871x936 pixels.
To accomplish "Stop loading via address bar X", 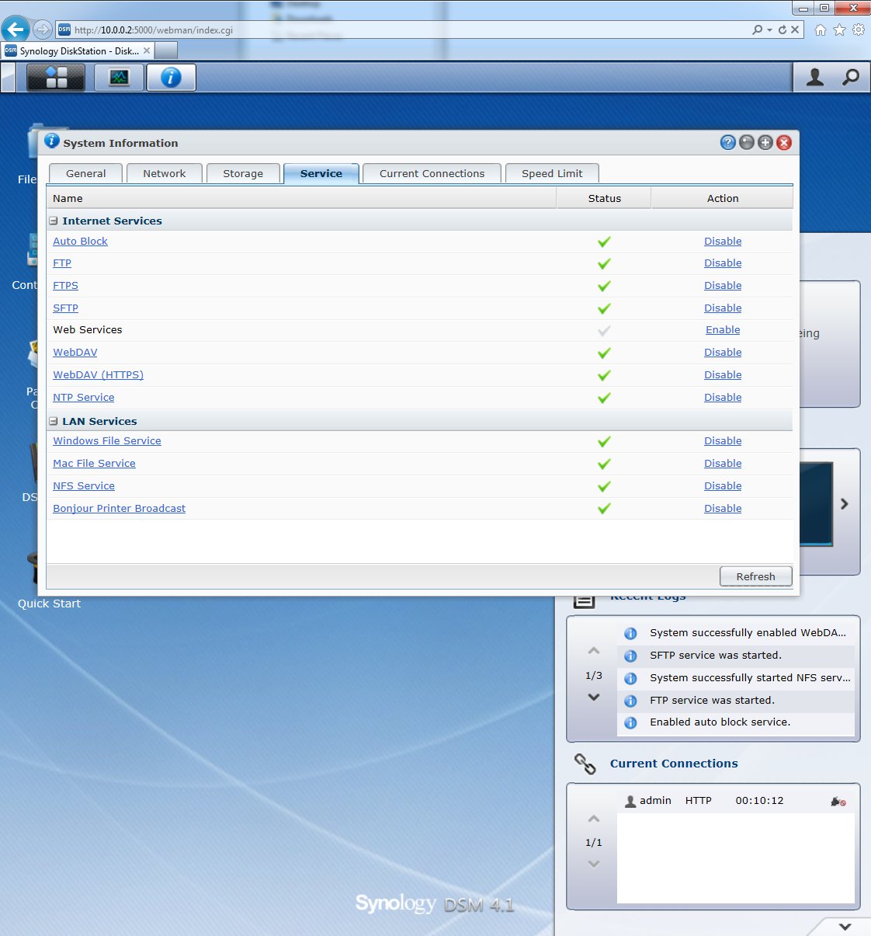I will click(795, 30).
